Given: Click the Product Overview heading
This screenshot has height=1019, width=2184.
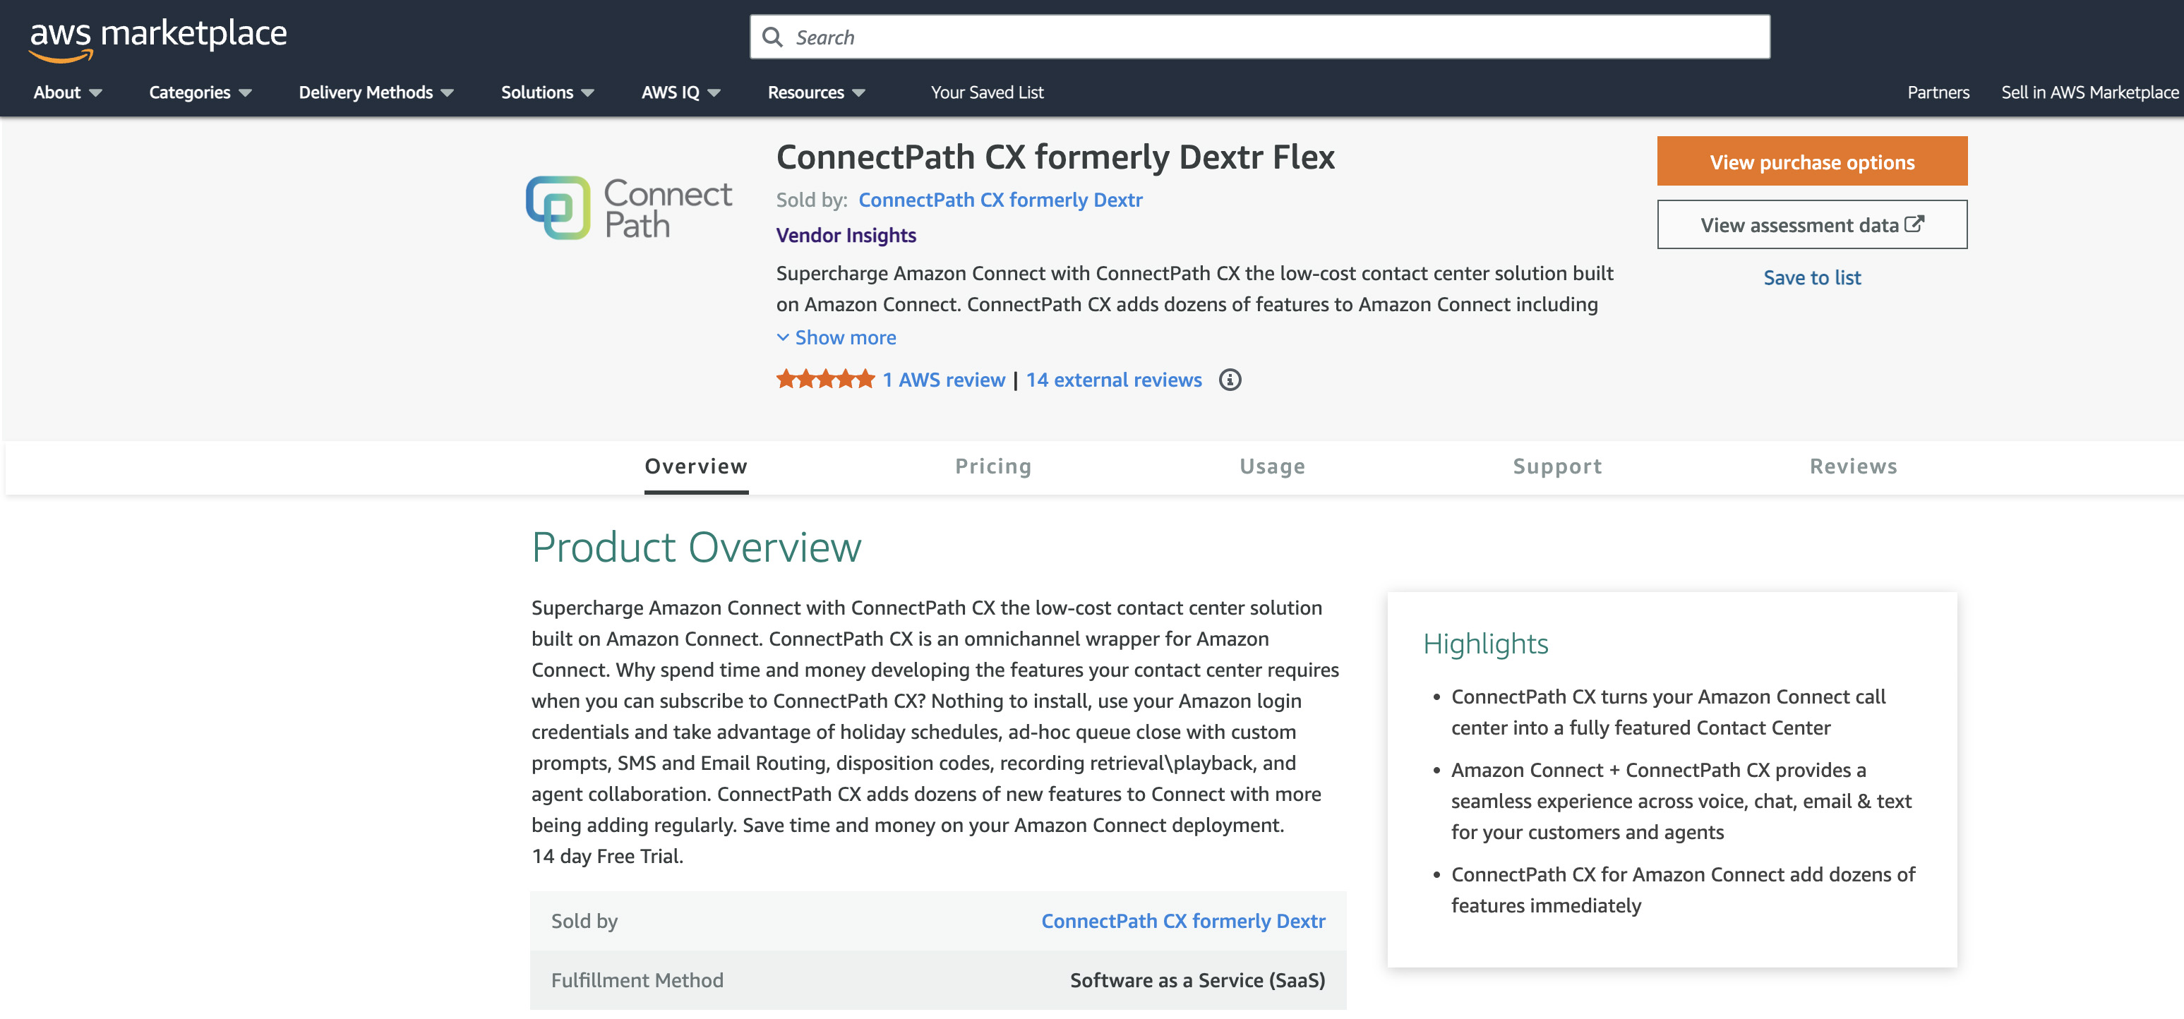Looking at the screenshot, I should point(696,547).
